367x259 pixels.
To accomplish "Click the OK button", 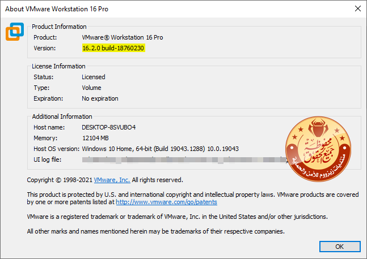I will tap(340, 247).
